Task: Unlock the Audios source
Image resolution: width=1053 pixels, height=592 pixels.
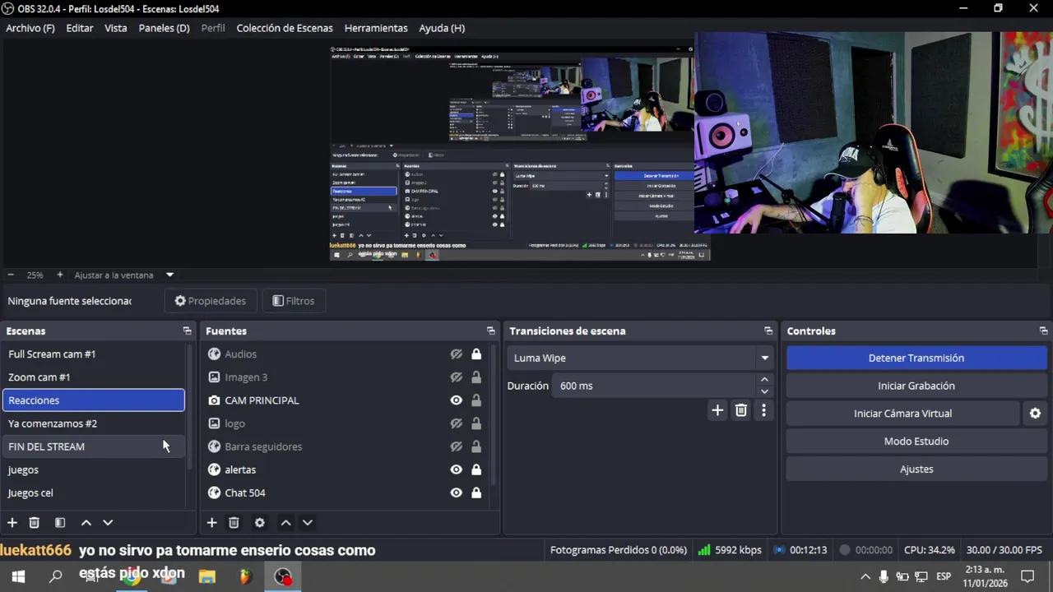Action: coord(476,354)
